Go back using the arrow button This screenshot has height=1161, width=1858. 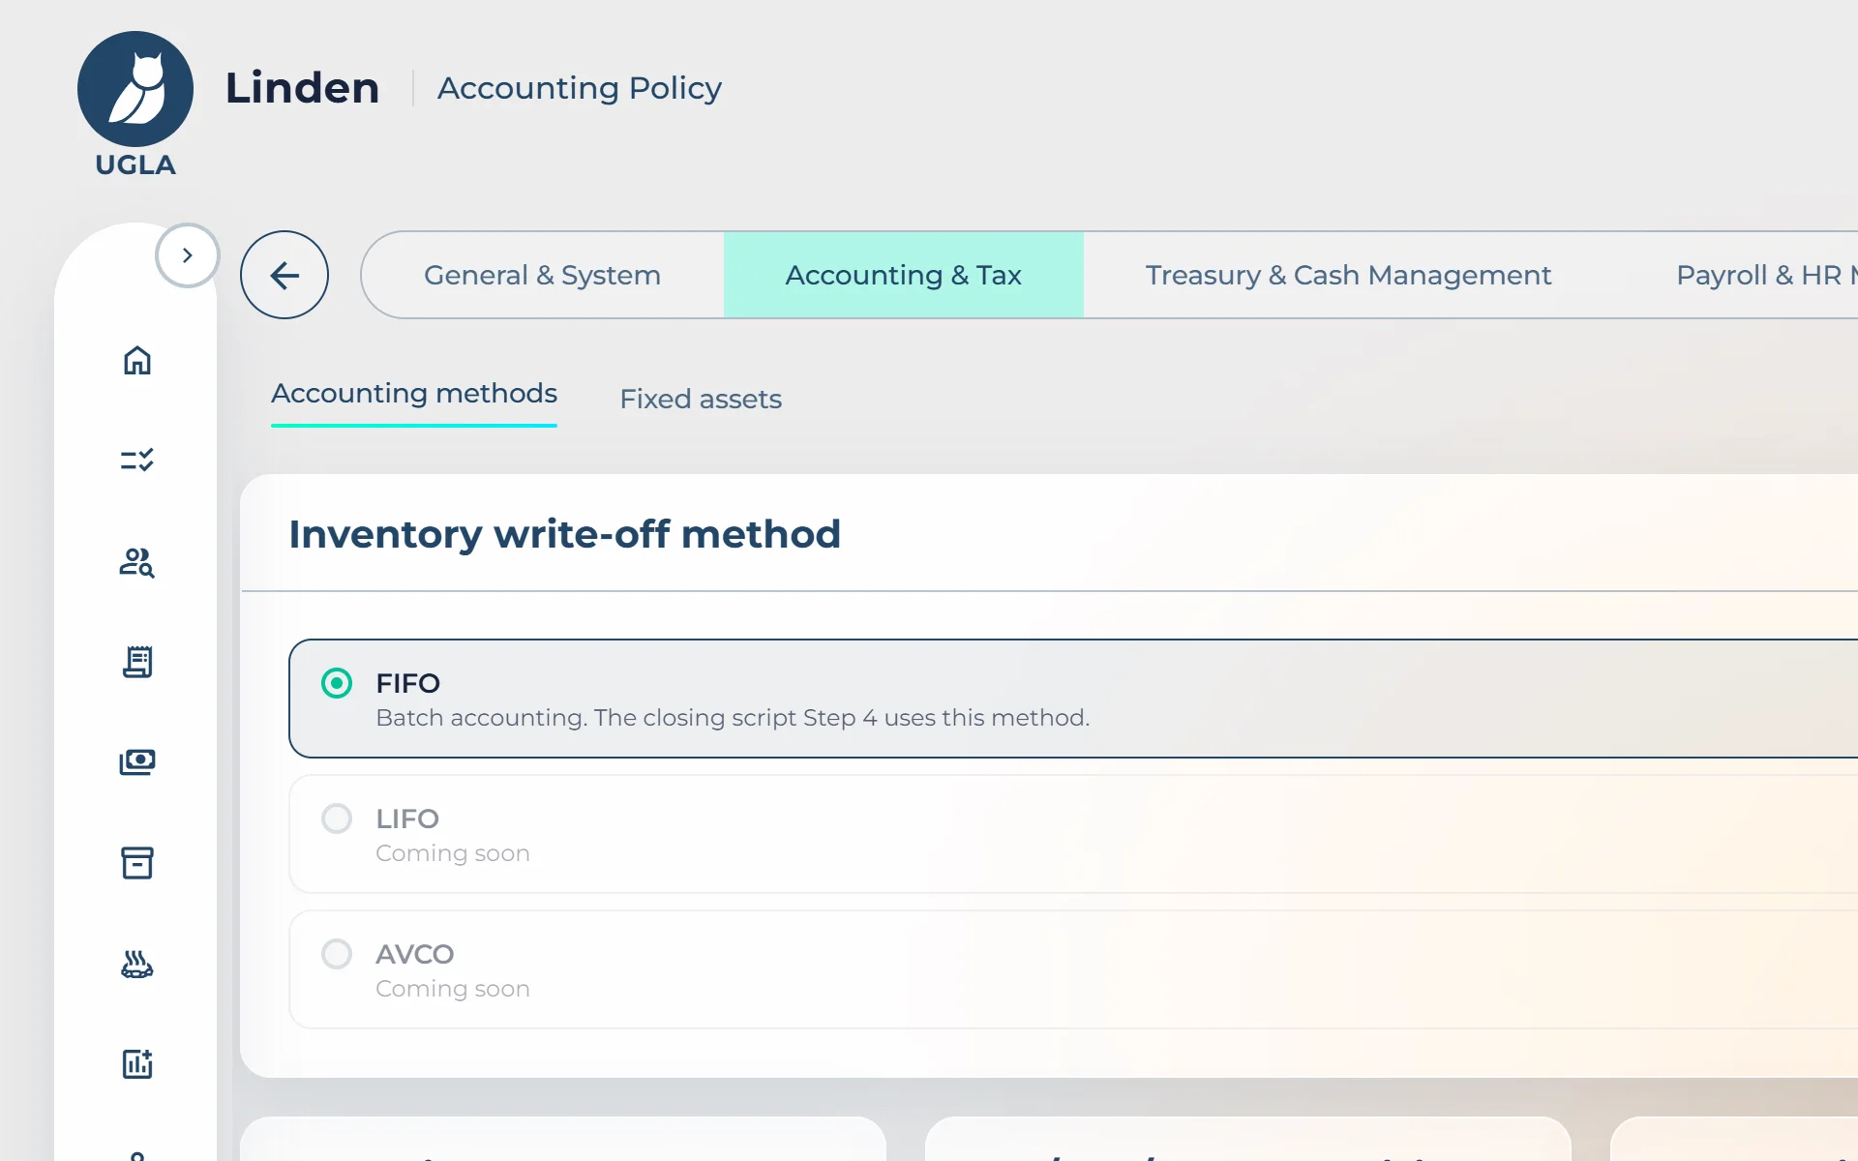coord(285,275)
